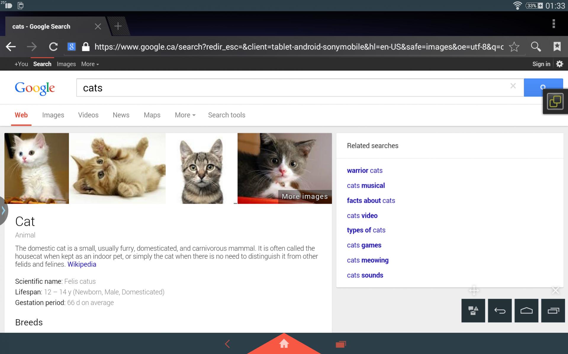Image resolution: width=568 pixels, height=354 pixels.
Task: Switch to the News results tab
Action: pos(121,115)
